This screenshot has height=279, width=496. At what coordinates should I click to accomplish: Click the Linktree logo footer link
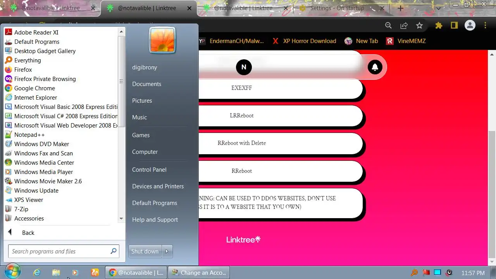click(243, 240)
